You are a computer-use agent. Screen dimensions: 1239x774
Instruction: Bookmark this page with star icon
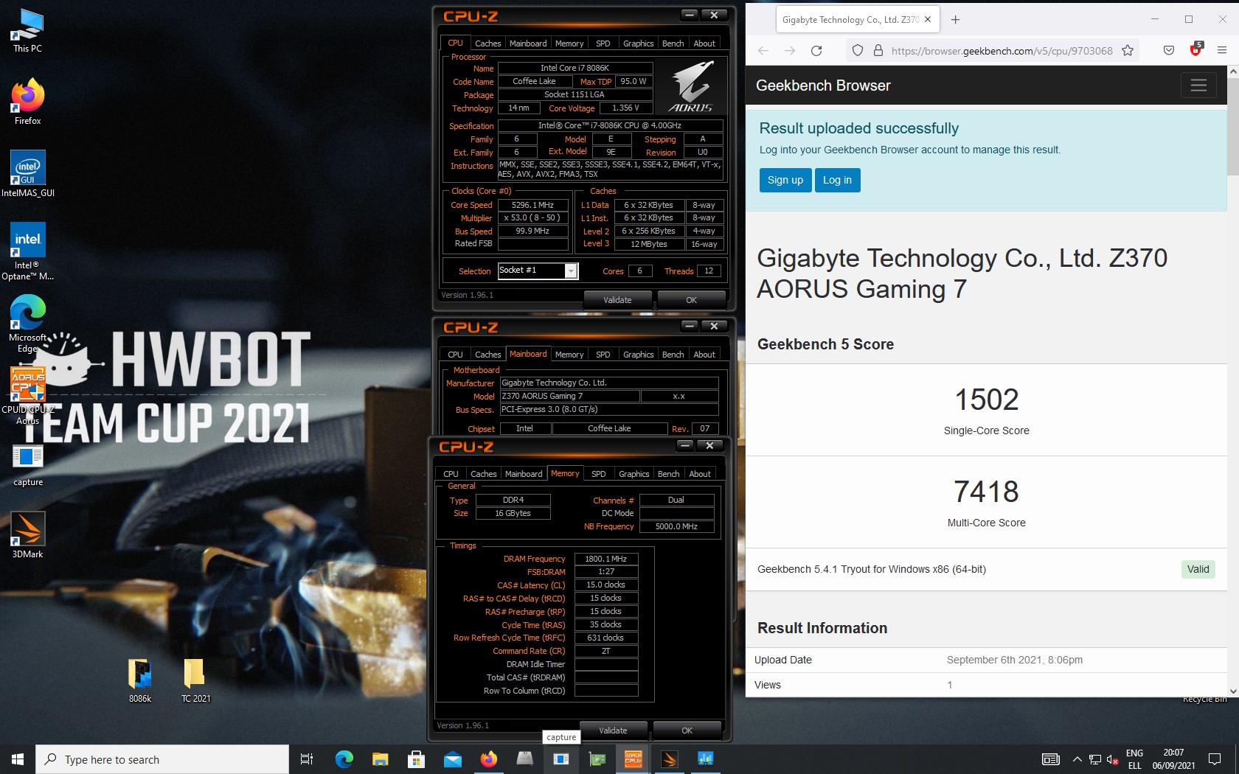click(1128, 51)
